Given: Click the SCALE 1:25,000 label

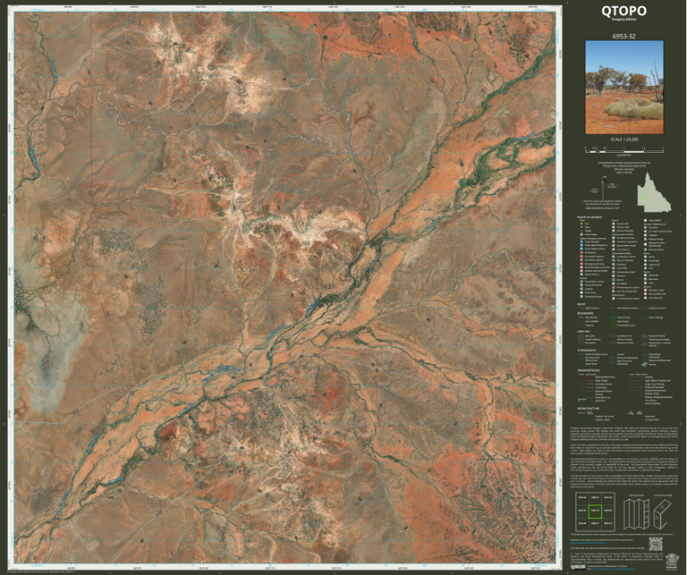Looking at the screenshot, I should [624, 140].
